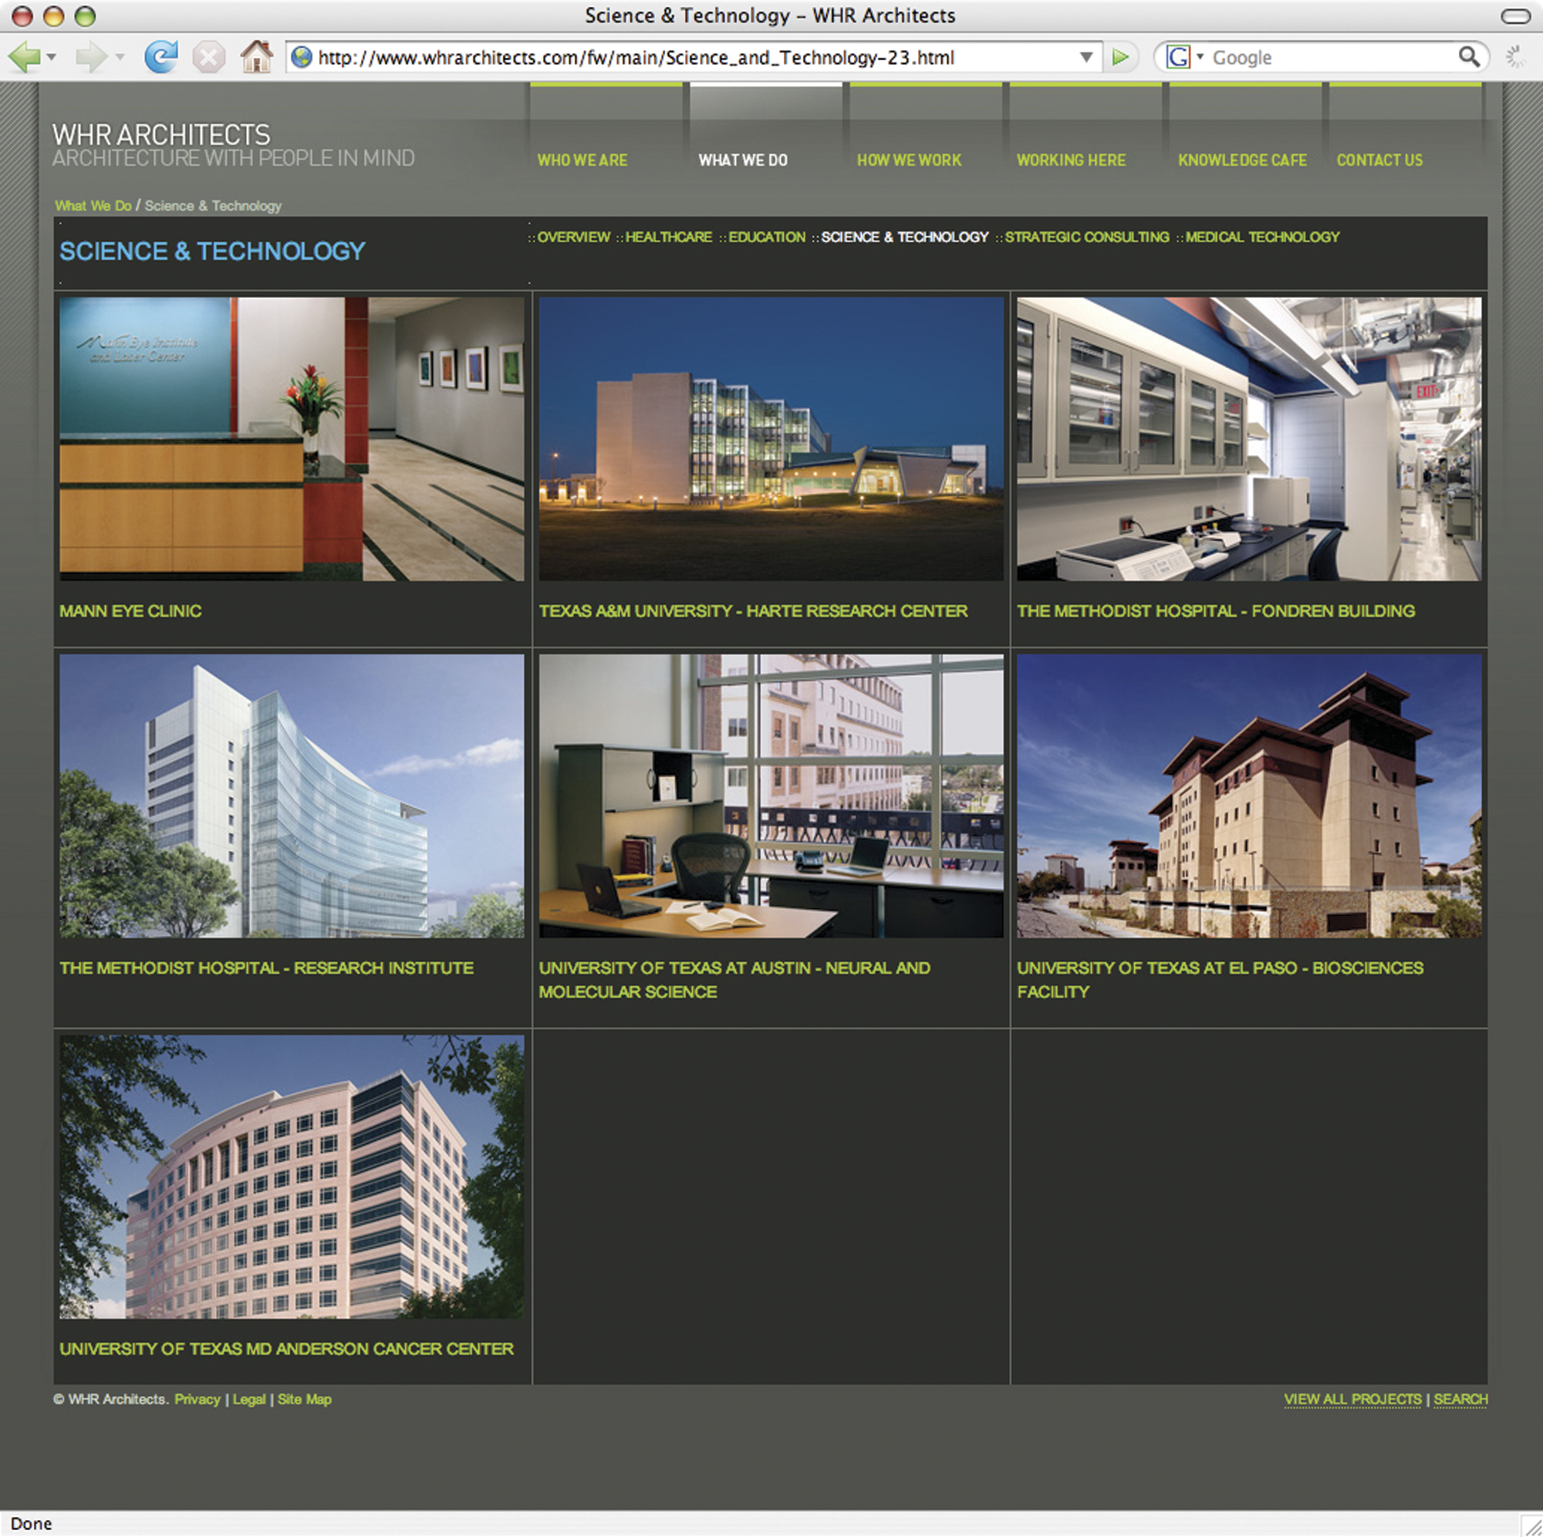Open the KNOWLEDGE CAFE menu item
Image resolution: width=1543 pixels, height=1537 pixels.
point(1242,160)
